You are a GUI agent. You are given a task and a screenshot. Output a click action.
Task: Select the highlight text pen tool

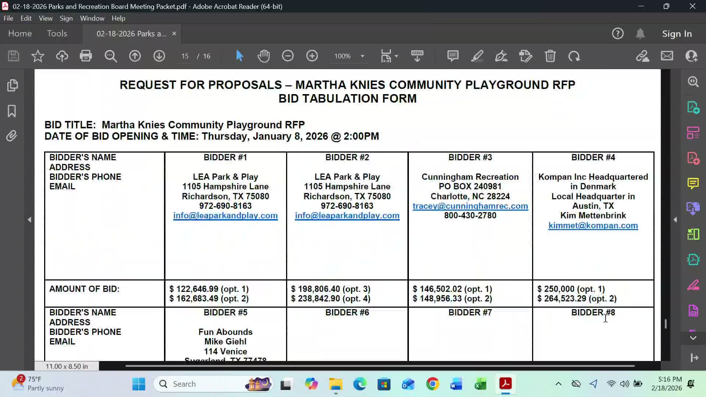point(477,56)
